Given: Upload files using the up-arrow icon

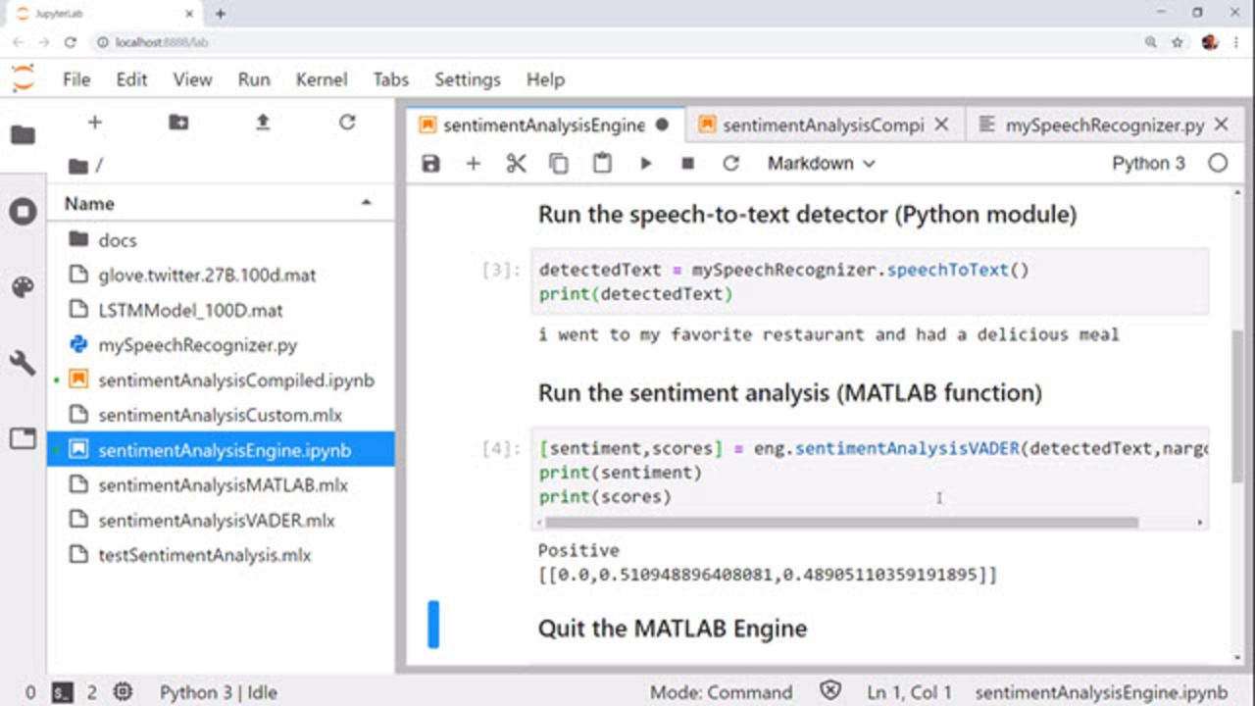Looking at the screenshot, I should tap(263, 123).
